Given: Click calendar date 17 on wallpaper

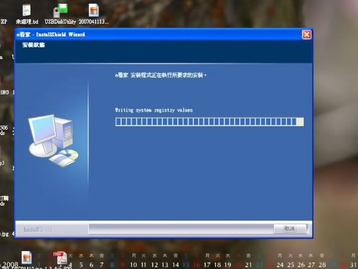Looking at the screenshot, I should point(207,265).
